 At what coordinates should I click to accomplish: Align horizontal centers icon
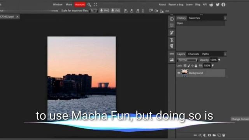[132, 11]
